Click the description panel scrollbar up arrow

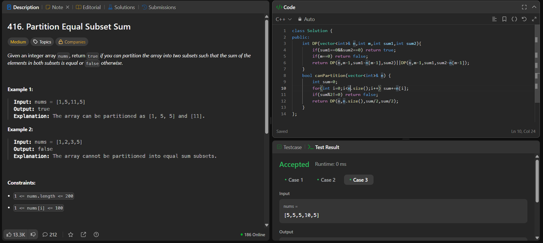coord(267,17)
